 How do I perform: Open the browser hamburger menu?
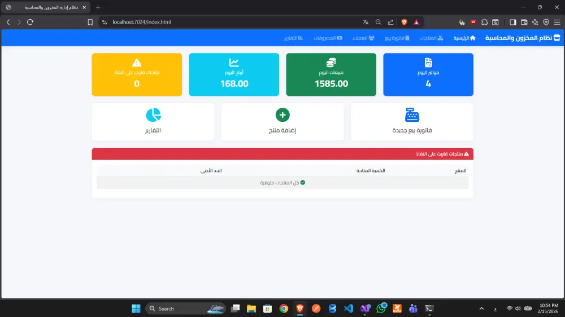(557, 22)
